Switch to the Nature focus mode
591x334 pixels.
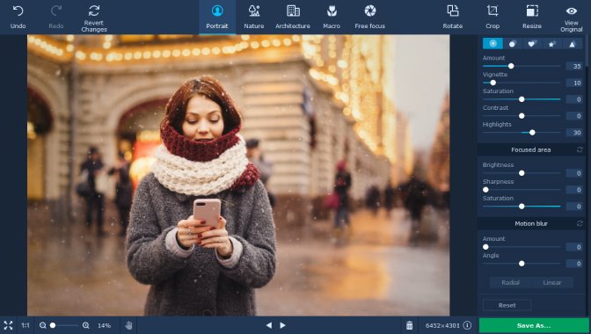point(254,18)
